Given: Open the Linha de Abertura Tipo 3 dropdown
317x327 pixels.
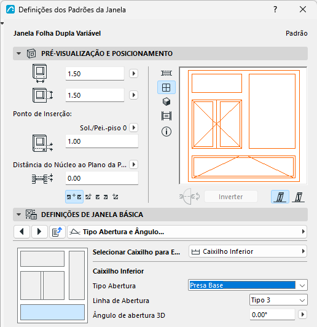Looking at the screenshot, I should point(278,300).
